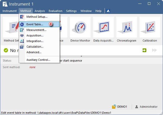Select Event Table in Method menu

click(x=35, y=24)
